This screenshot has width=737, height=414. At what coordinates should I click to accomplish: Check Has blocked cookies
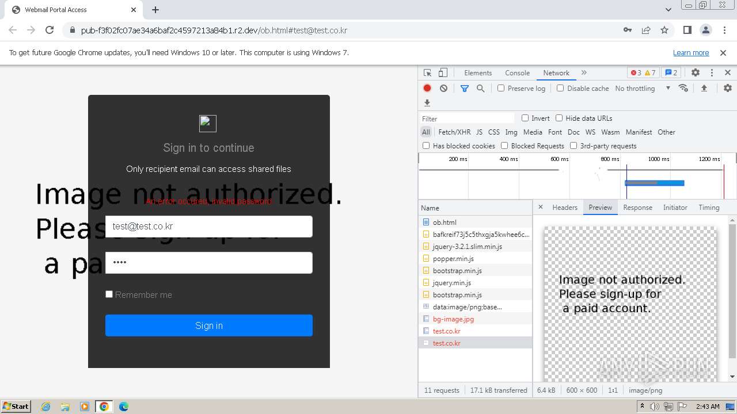[426, 145]
